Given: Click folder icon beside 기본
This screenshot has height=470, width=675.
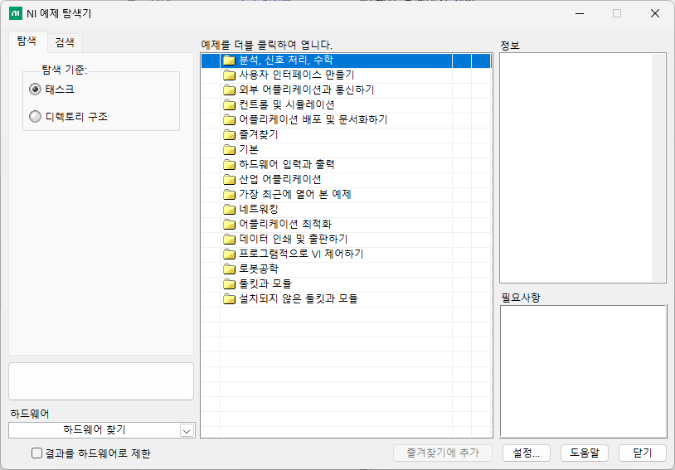Looking at the screenshot, I should tap(229, 150).
